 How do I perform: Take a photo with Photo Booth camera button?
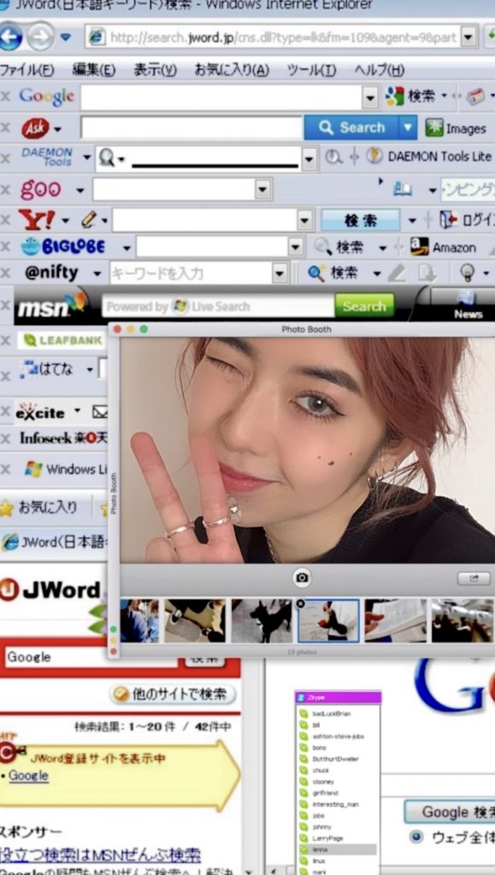coord(302,578)
